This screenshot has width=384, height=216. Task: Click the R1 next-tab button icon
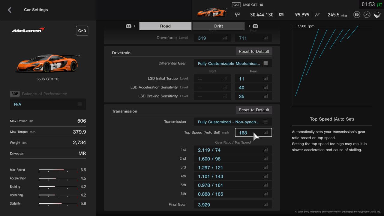(255, 26)
